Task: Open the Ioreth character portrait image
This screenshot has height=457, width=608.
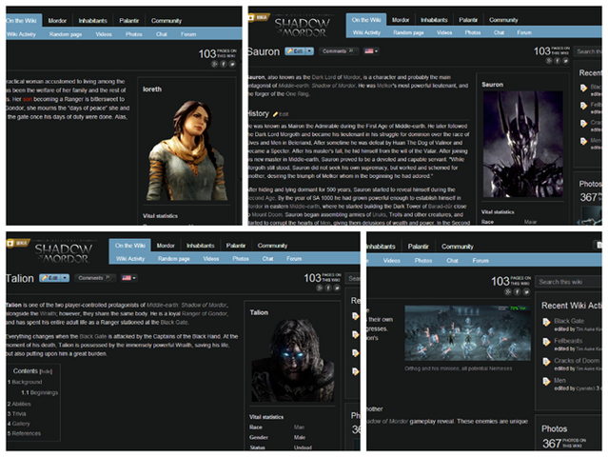Action: tap(186, 150)
